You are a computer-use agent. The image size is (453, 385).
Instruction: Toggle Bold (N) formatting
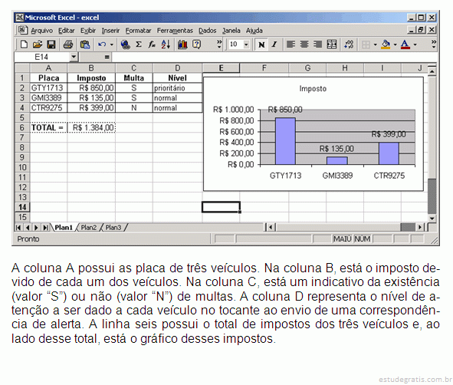click(261, 44)
